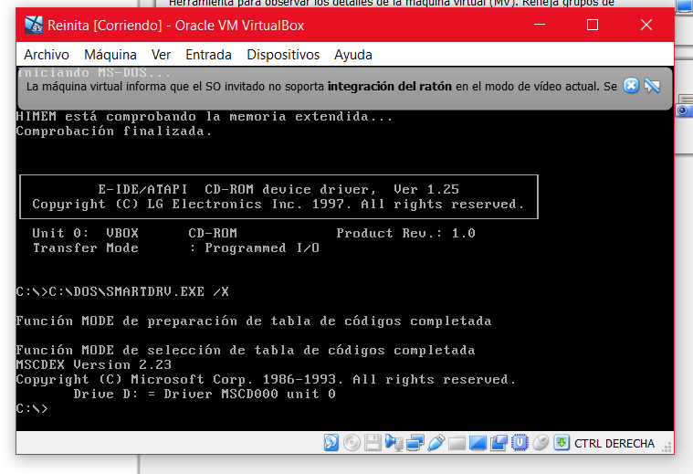Click the display status icon
This screenshot has height=474, width=693.
478,443
